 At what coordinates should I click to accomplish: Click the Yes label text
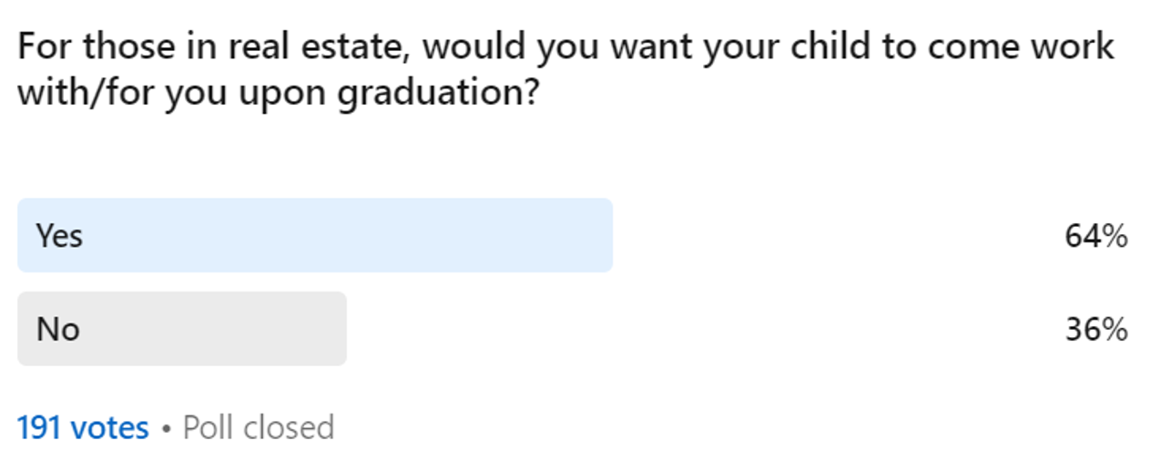[59, 236]
